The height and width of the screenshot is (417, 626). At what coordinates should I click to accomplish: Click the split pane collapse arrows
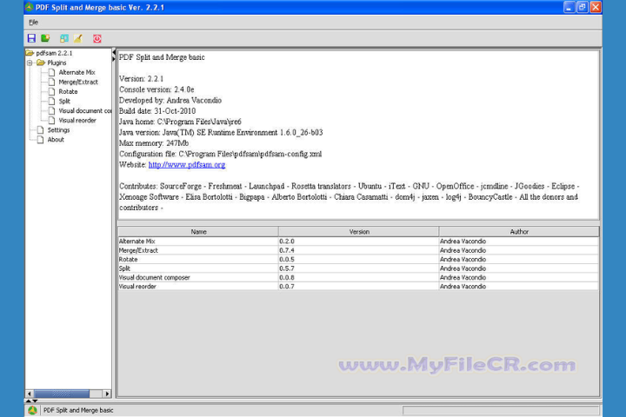pos(114,56)
